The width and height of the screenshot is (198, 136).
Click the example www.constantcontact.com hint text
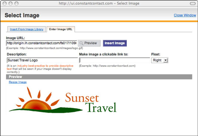click(107, 66)
